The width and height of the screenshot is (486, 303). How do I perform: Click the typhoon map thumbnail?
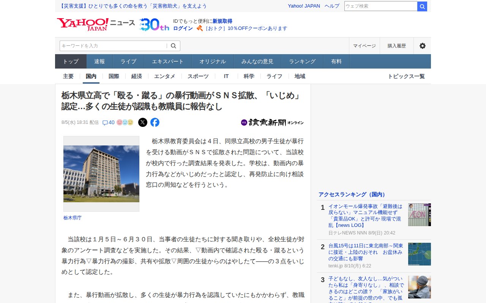[420, 254]
